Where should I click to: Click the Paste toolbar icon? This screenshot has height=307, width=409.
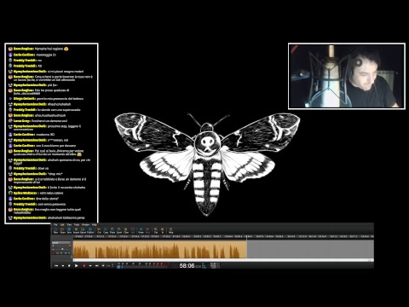[x=112, y=230]
